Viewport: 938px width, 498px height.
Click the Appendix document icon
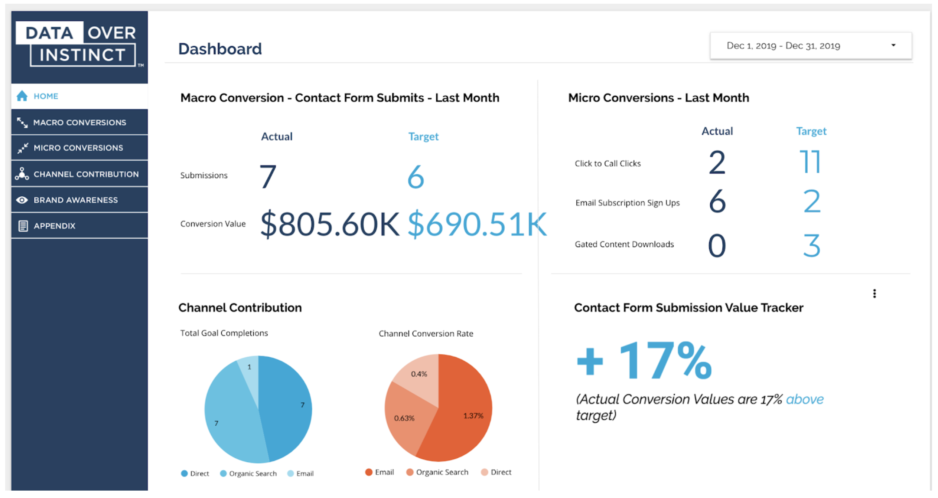pos(23,226)
